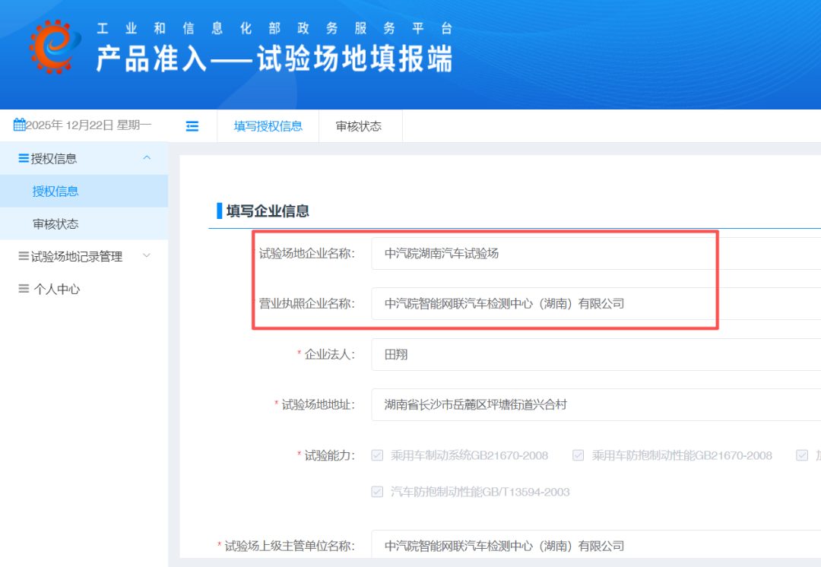
Task: Click the 个人中心 list icon
Action: [24, 289]
